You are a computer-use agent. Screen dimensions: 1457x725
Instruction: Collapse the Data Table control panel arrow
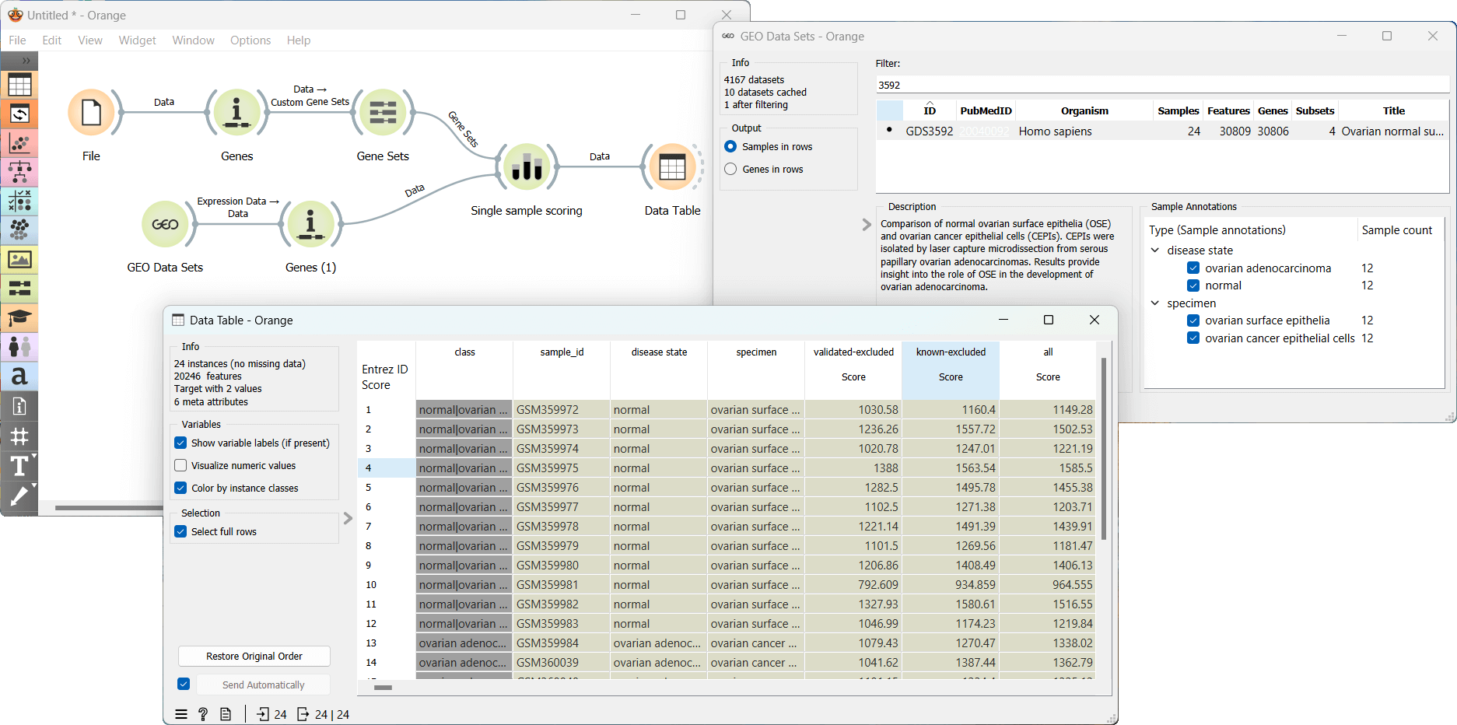[348, 518]
